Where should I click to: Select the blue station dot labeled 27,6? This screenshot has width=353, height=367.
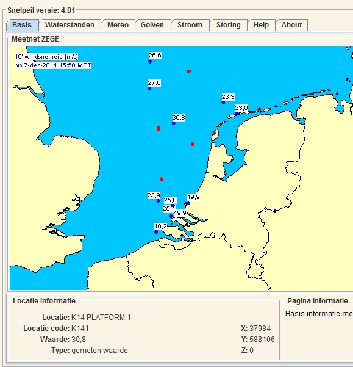(150, 89)
